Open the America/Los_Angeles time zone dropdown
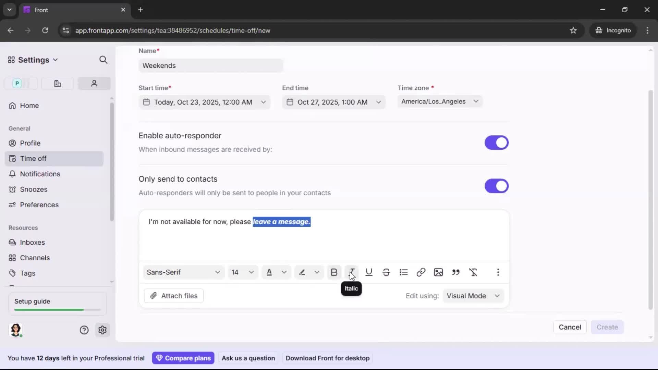The image size is (658, 370). 440,101
